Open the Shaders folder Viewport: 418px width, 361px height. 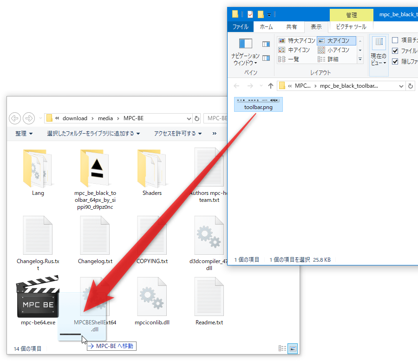point(152,172)
